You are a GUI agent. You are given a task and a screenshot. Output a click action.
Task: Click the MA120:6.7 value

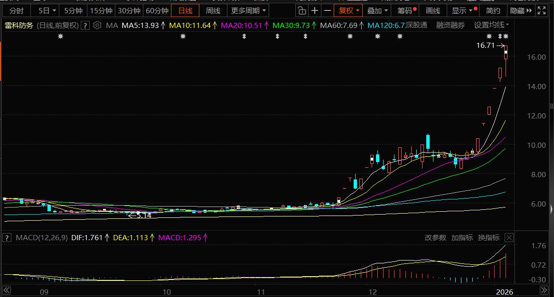click(x=386, y=26)
